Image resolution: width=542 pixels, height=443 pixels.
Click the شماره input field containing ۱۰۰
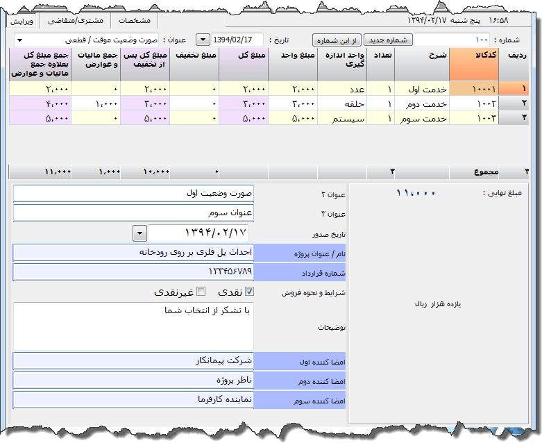click(x=451, y=40)
